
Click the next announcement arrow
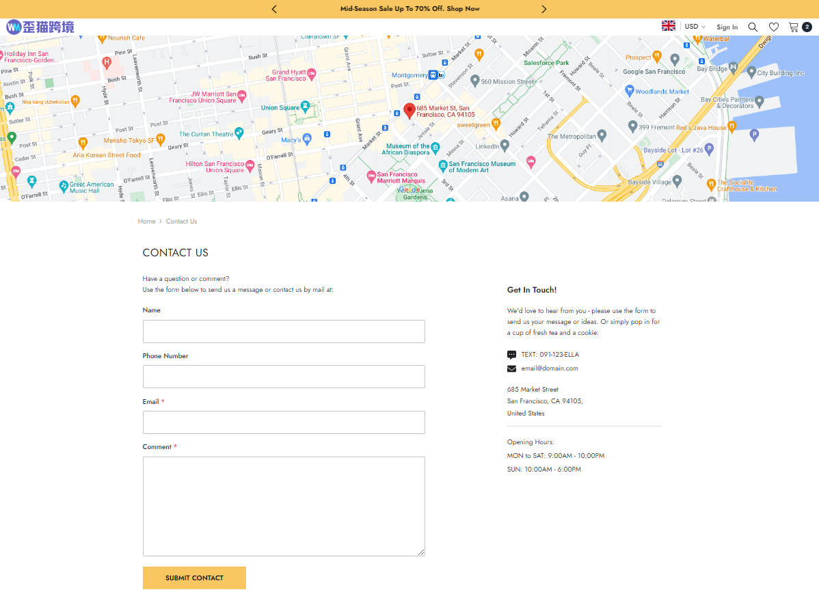[543, 9]
